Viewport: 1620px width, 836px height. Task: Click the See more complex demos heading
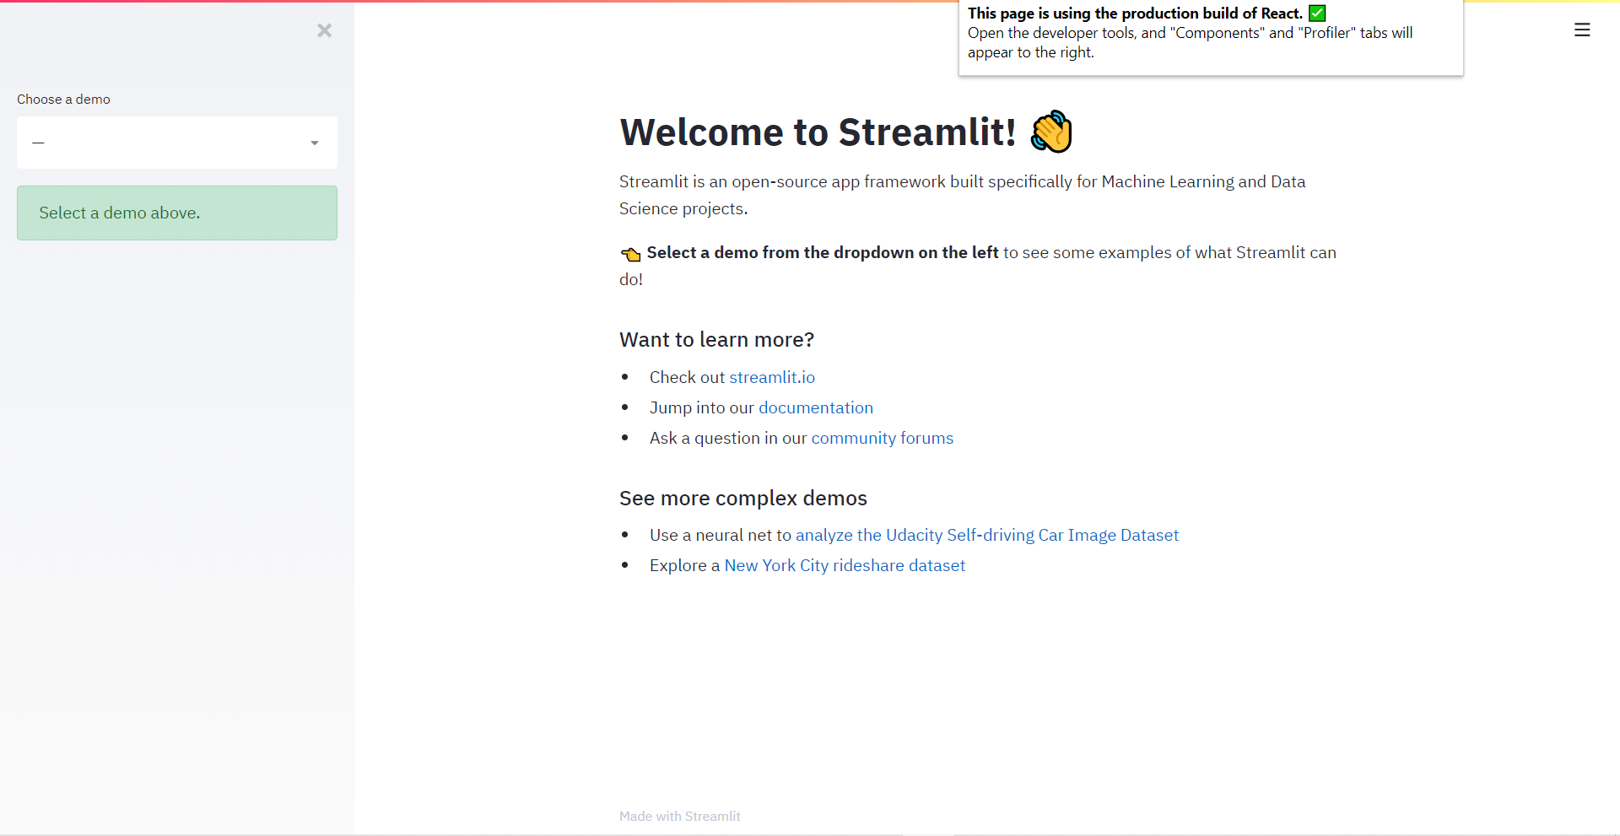[743, 498]
